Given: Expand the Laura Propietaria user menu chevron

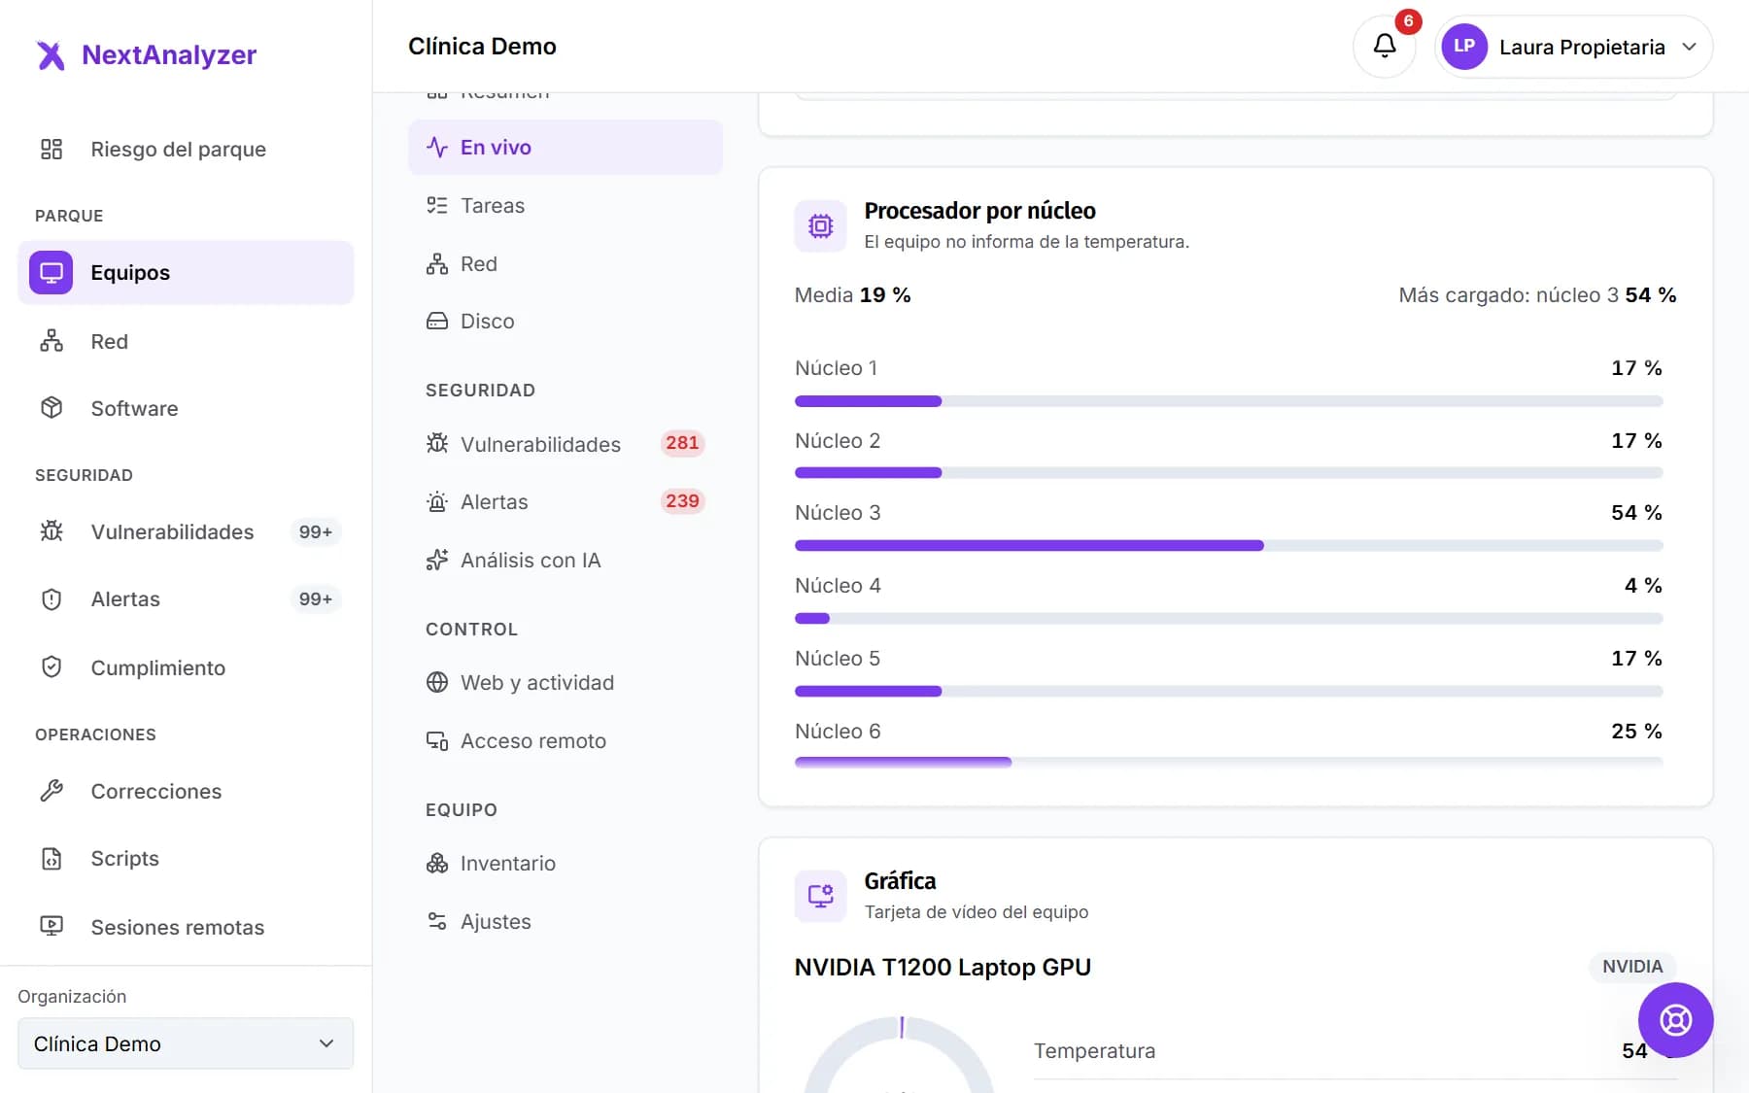Looking at the screenshot, I should [1690, 47].
